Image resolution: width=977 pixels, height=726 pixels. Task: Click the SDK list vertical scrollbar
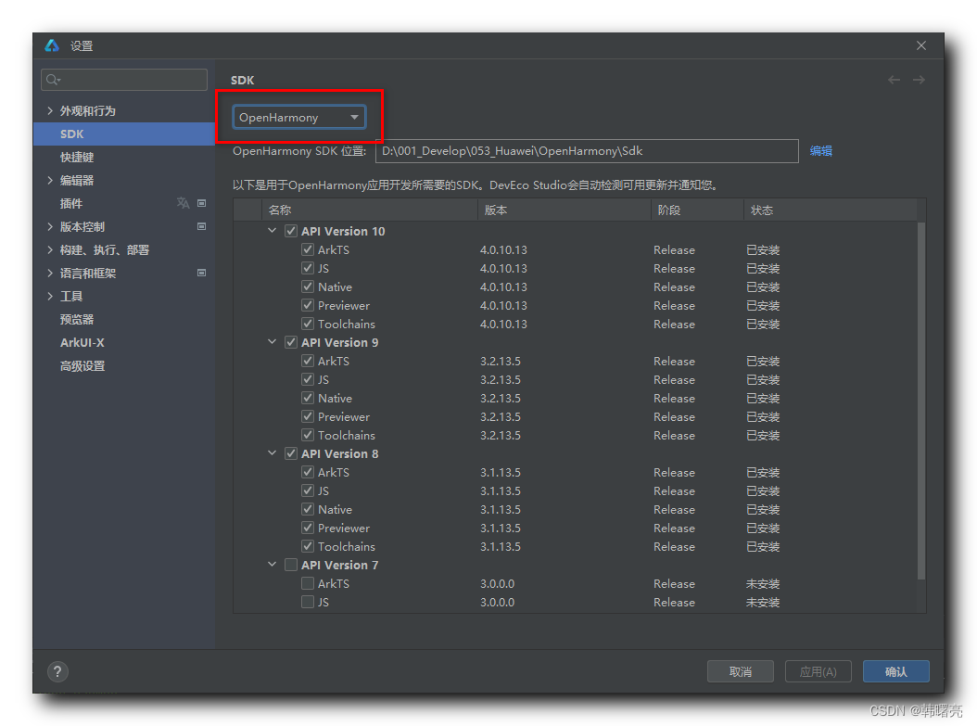[921, 401]
